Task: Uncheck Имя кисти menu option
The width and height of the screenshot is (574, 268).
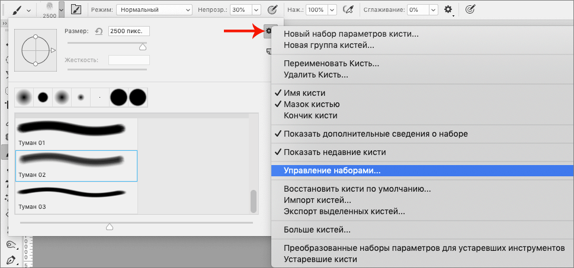Action: coord(304,93)
